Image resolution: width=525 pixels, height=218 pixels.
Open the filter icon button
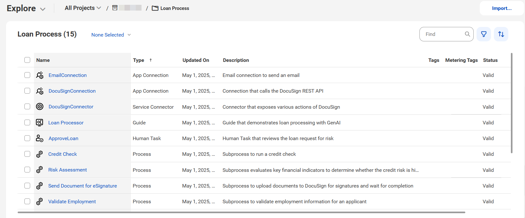click(x=484, y=34)
